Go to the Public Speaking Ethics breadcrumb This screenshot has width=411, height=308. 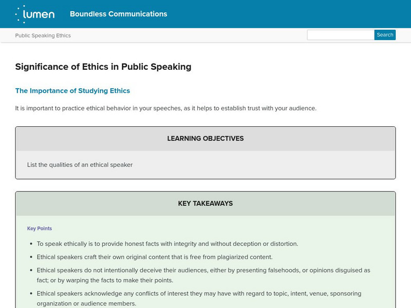click(43, 35)
